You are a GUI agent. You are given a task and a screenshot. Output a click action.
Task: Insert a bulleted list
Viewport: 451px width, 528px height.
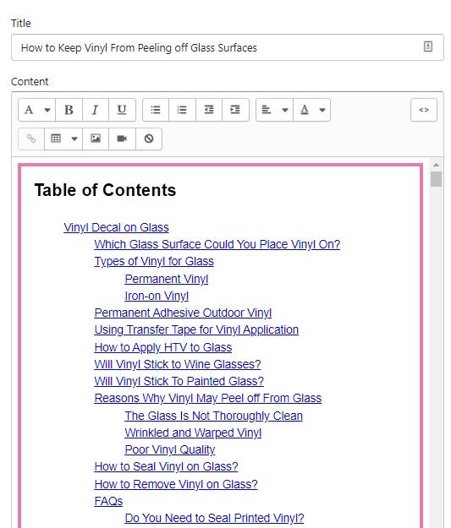(x=156, y=110)
